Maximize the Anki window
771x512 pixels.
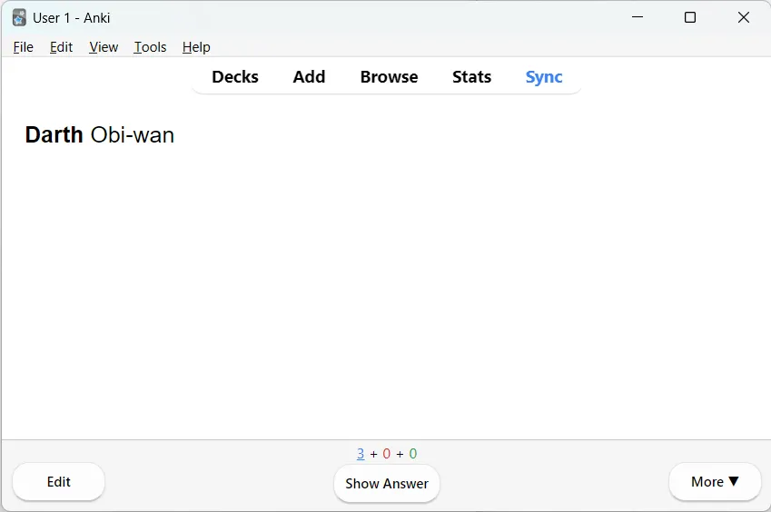(x=690, y=17)
